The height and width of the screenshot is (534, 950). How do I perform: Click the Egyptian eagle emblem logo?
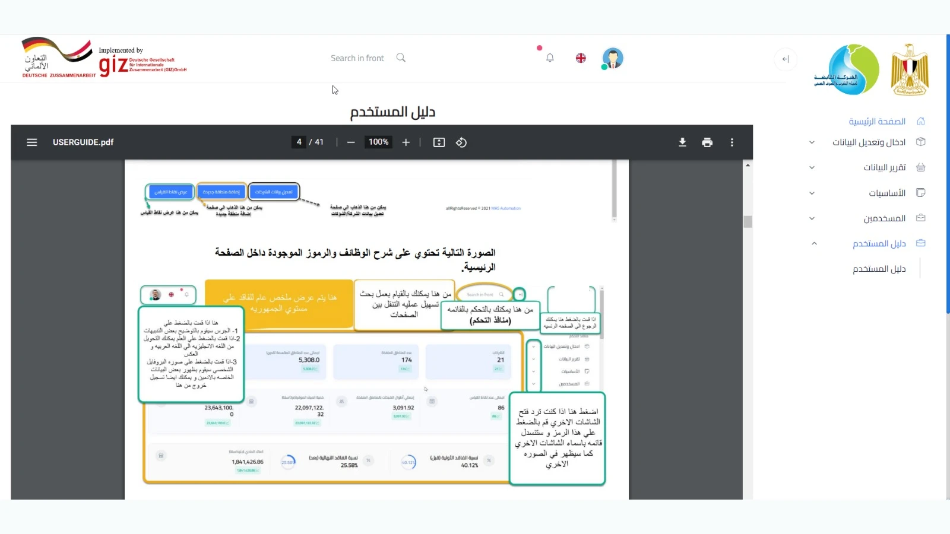910,69
